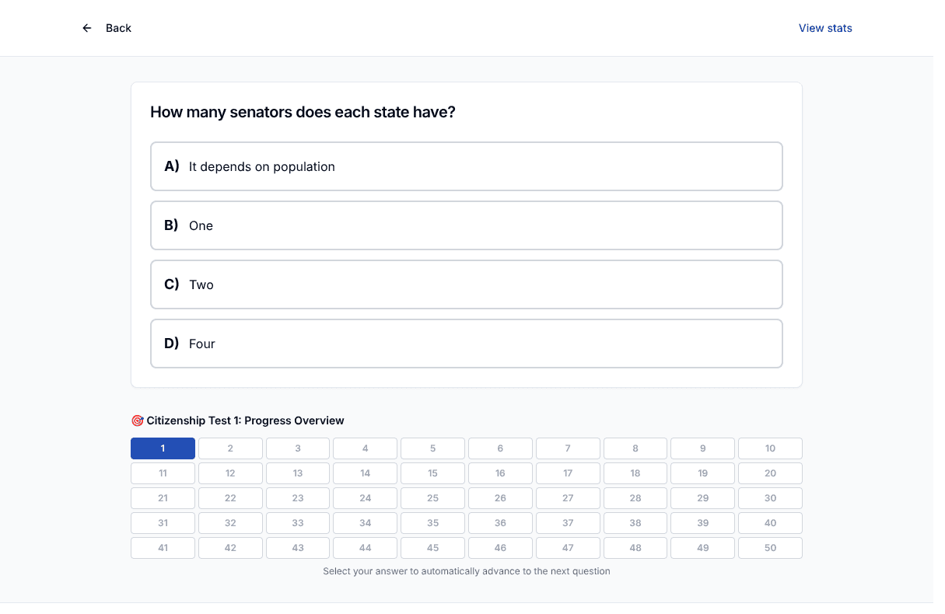Select answer A) It depends on population

pyautogui.click(x=467, y=166)
